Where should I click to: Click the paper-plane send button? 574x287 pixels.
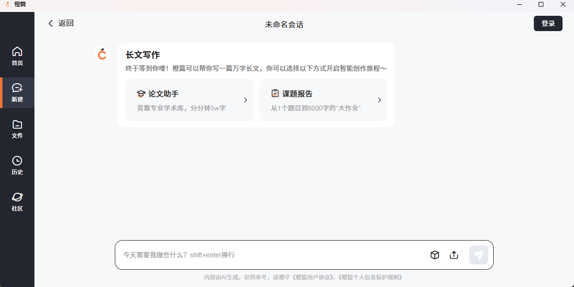[479, 255]
